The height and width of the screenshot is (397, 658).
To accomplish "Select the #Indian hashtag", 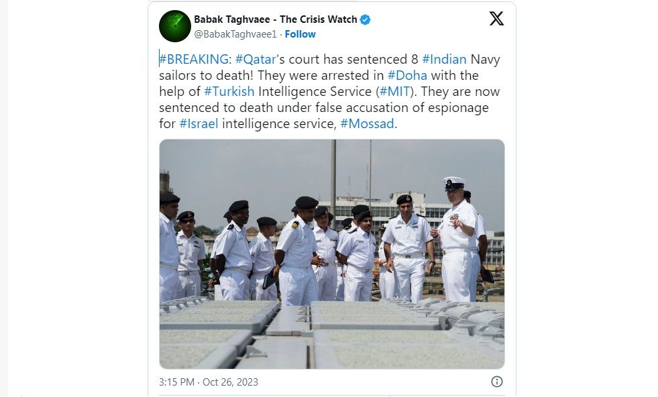I will pyautogui.click(x=444, y=59).
